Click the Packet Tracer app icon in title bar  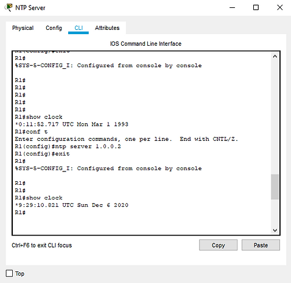pyautogui.click(x=9, y=7)
